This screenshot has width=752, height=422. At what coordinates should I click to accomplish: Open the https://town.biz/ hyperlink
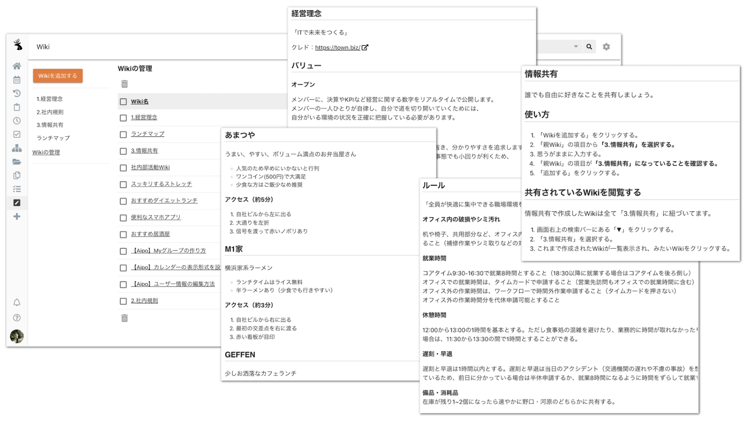[x=338, y=47]
